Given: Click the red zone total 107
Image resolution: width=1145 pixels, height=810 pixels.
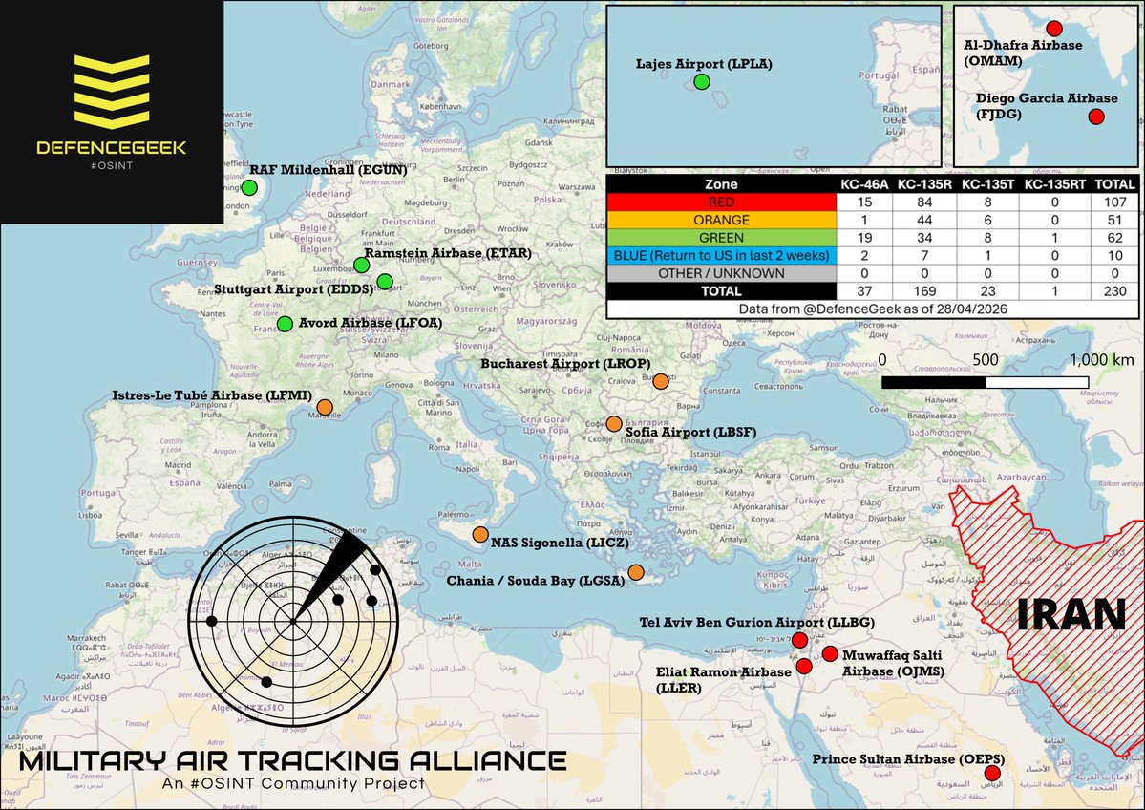Looking at the screenshot, I should tap(1115, 202).
